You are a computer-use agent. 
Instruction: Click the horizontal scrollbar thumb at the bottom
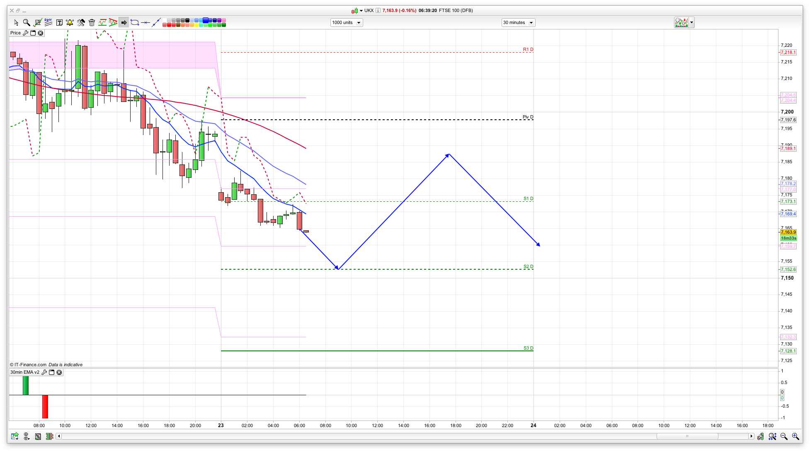pyautogui.click(x=687, y=436)
